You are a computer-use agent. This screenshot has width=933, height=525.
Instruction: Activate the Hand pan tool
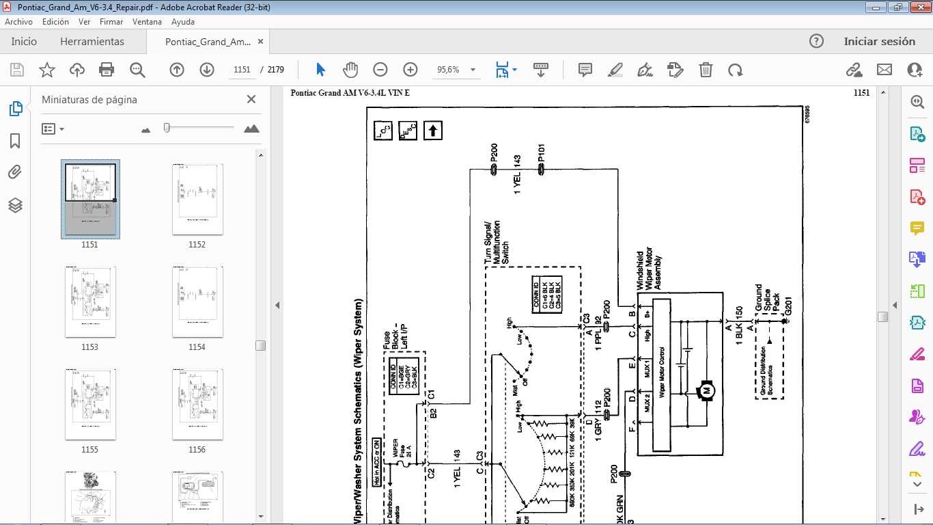click(x=350, y=70)
